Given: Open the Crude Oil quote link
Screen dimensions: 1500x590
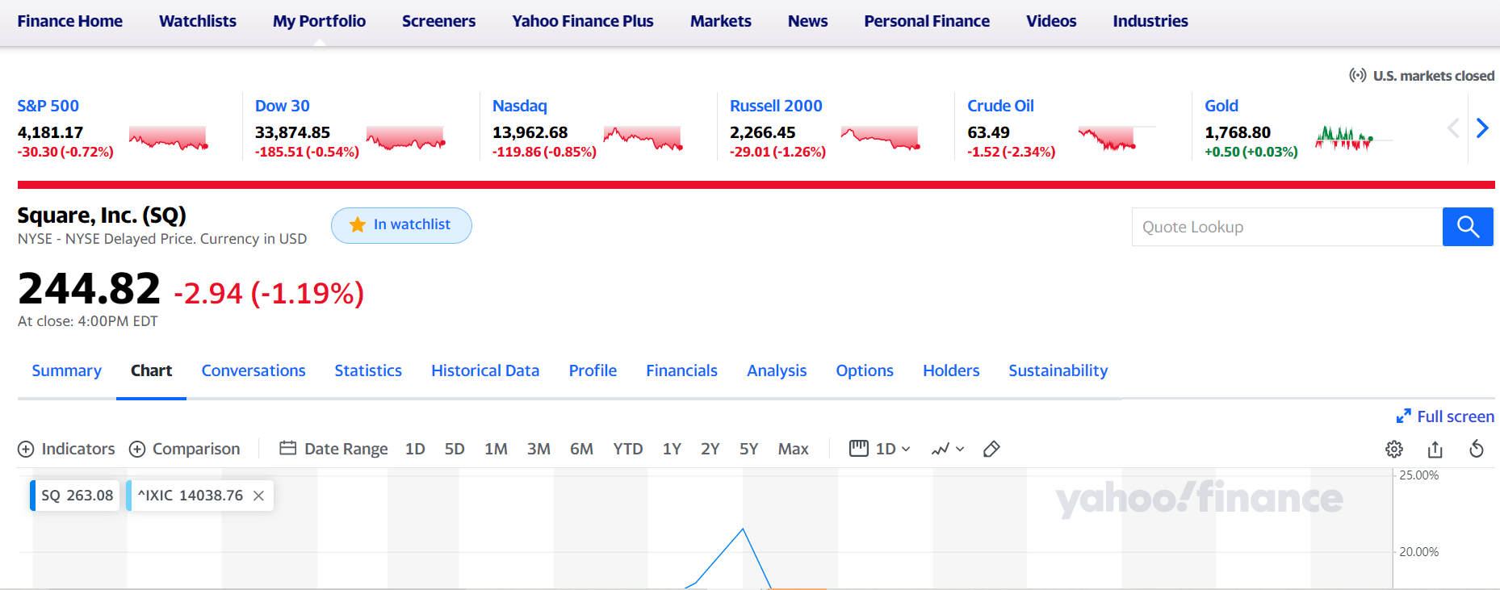Looking at the screenshot, I should 1000,106.
